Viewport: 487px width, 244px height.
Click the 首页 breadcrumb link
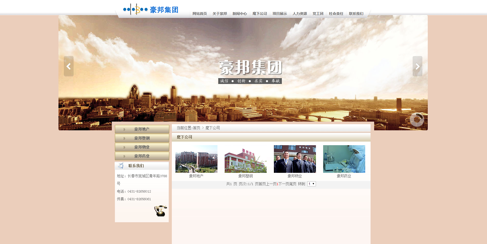[x=196, y=128]
